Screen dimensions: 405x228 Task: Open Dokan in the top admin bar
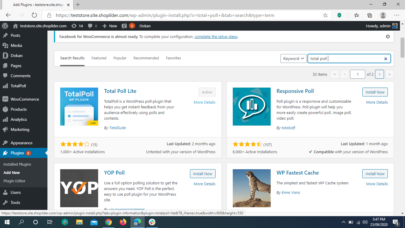click(145, 26)
